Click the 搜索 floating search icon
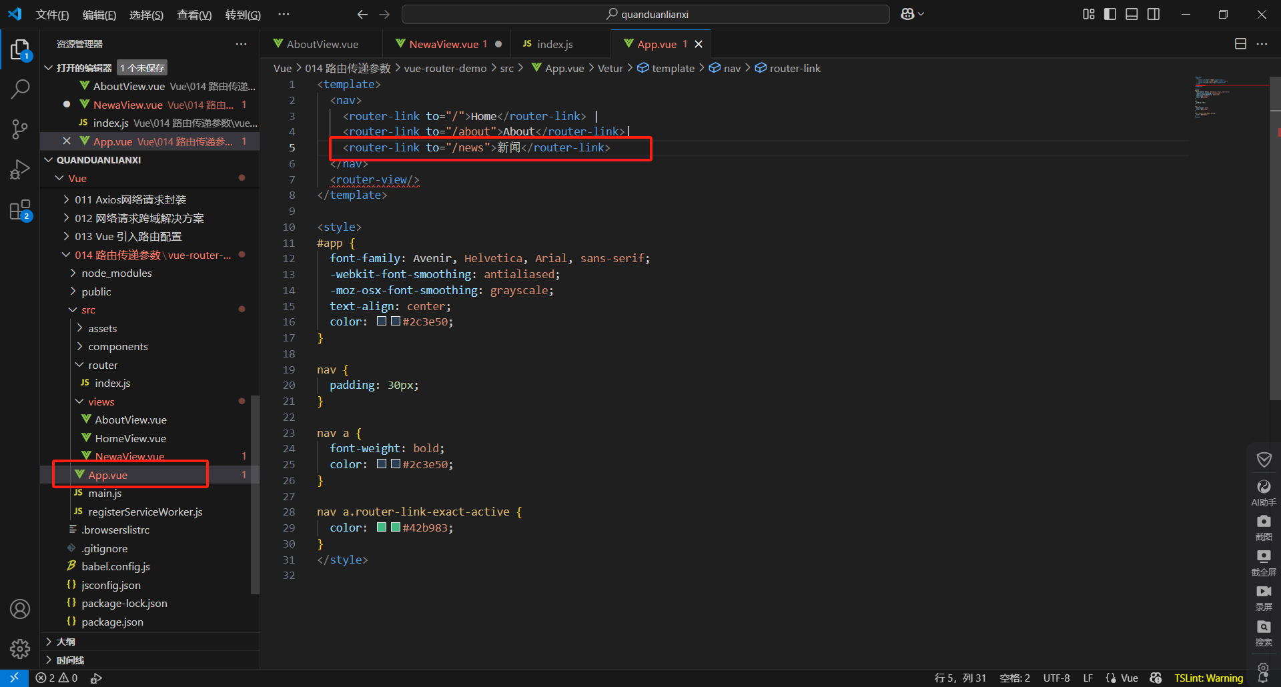This screenshot has height=687, width=1281. coord(1264,633)
